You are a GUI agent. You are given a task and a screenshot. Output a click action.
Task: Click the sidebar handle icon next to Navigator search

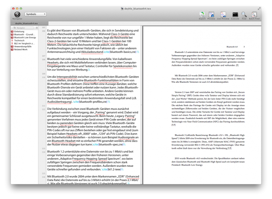tap(37, 28)
